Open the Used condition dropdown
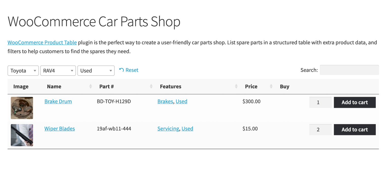 96,71
